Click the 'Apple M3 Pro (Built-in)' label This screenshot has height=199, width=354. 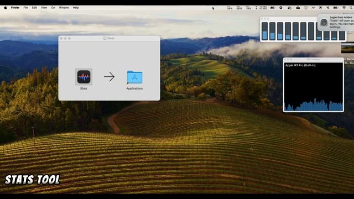(x=300, y=65)
